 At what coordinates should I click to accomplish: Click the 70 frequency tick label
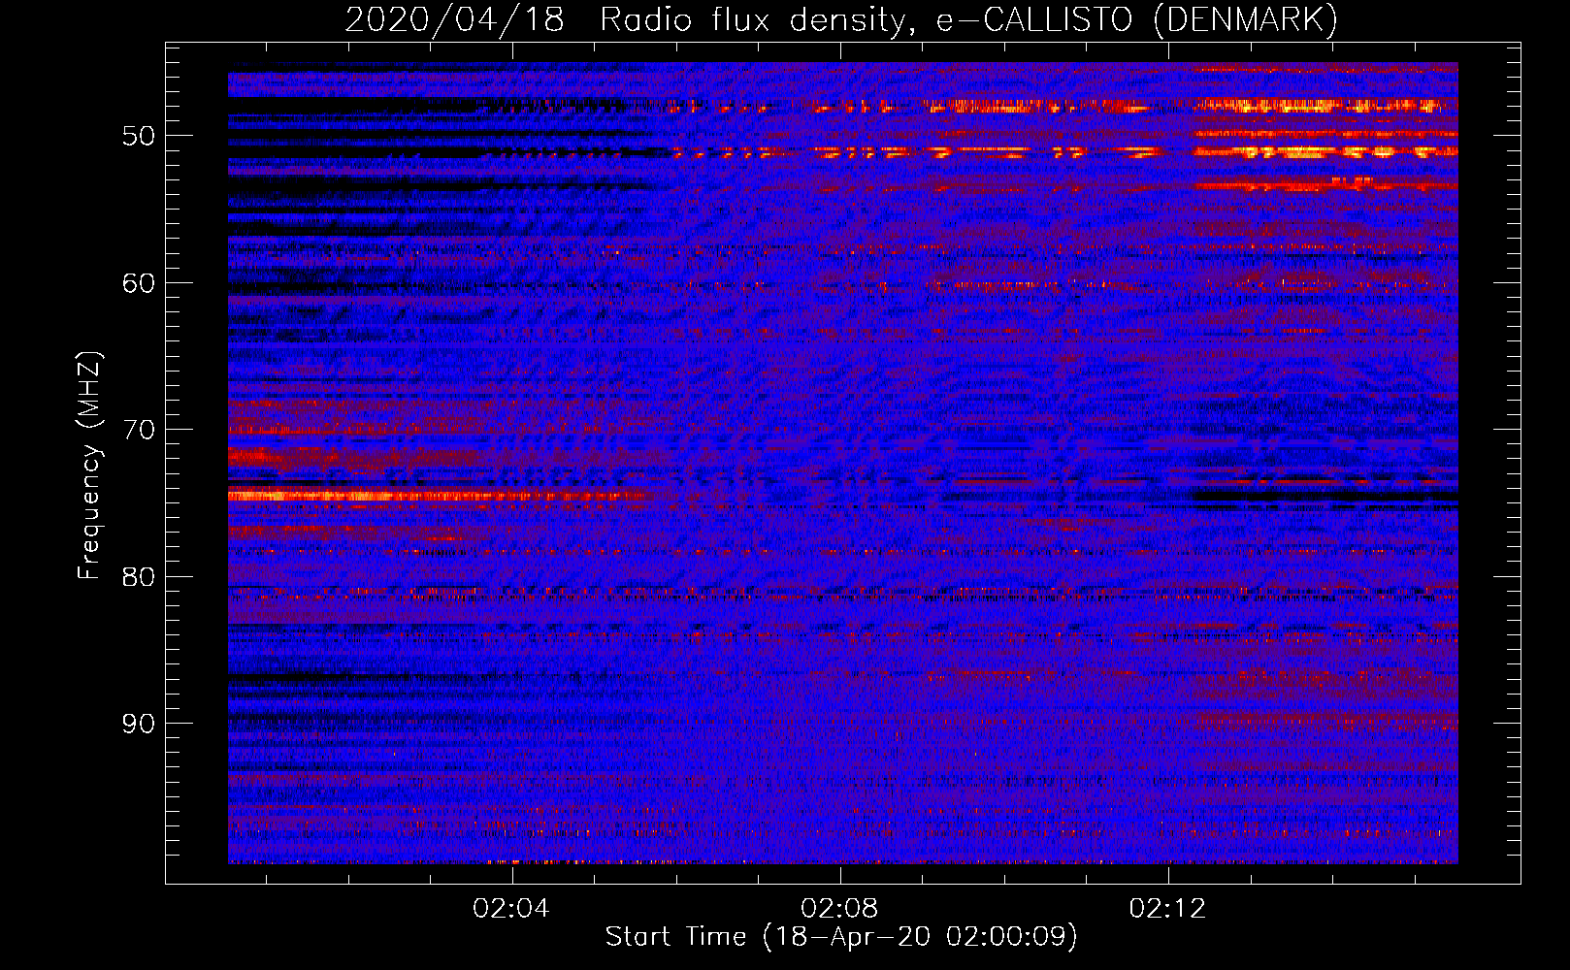(139, 430)
